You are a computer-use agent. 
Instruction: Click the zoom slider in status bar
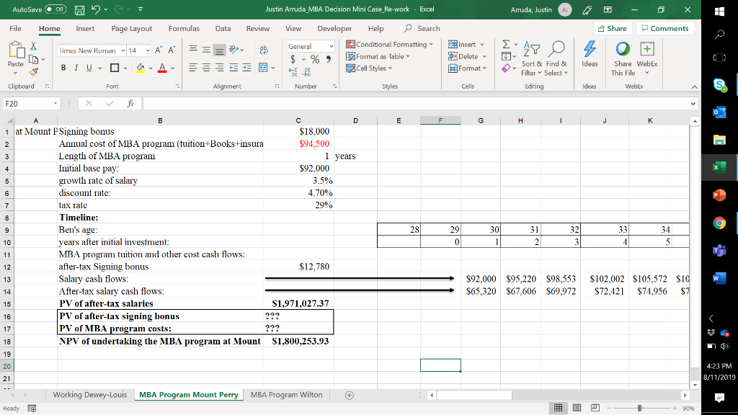pyautogui.click(x=639, y=409)
